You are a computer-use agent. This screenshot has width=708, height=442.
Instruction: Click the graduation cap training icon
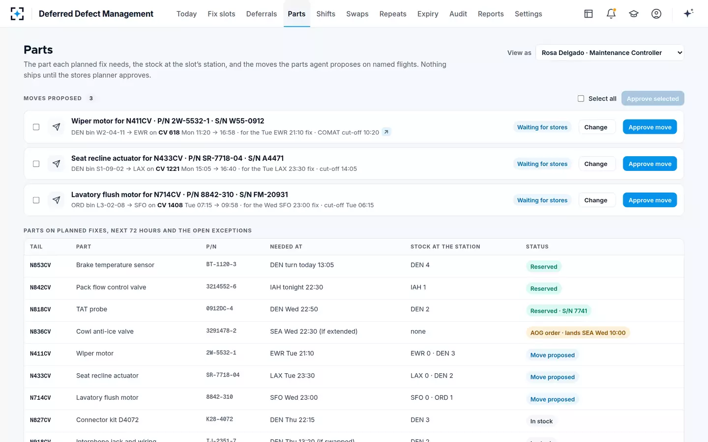click(x=634, y=14)
